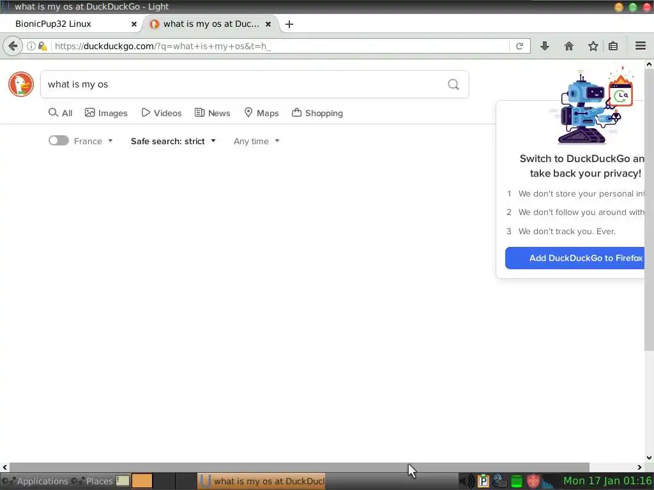Open the Maps results tab
The height and width of the screenshot is (490, 654).
click(261, 113)
